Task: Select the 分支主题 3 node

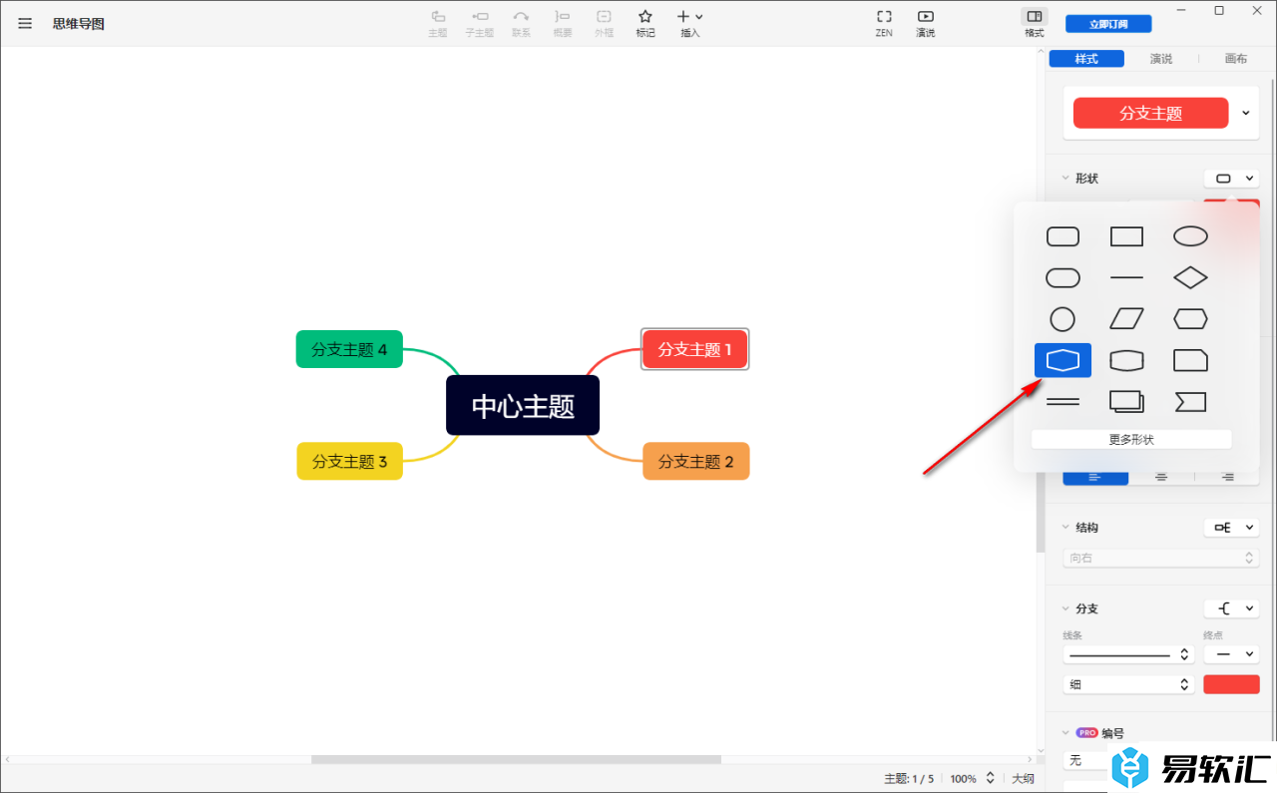Action: (x=349, y=461)
